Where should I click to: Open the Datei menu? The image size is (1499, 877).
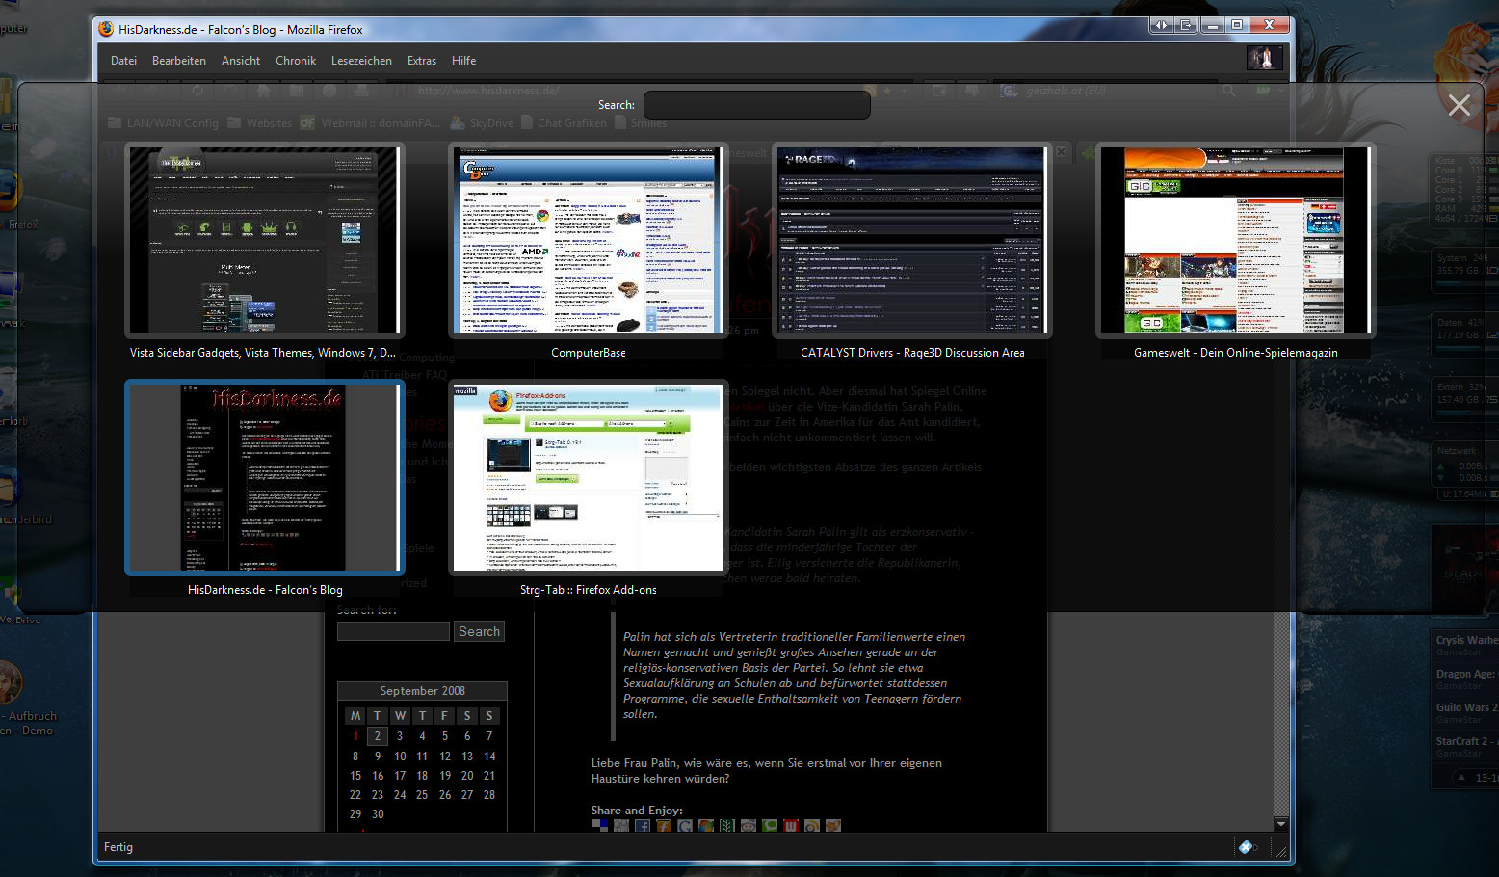(x=123, y=61)
